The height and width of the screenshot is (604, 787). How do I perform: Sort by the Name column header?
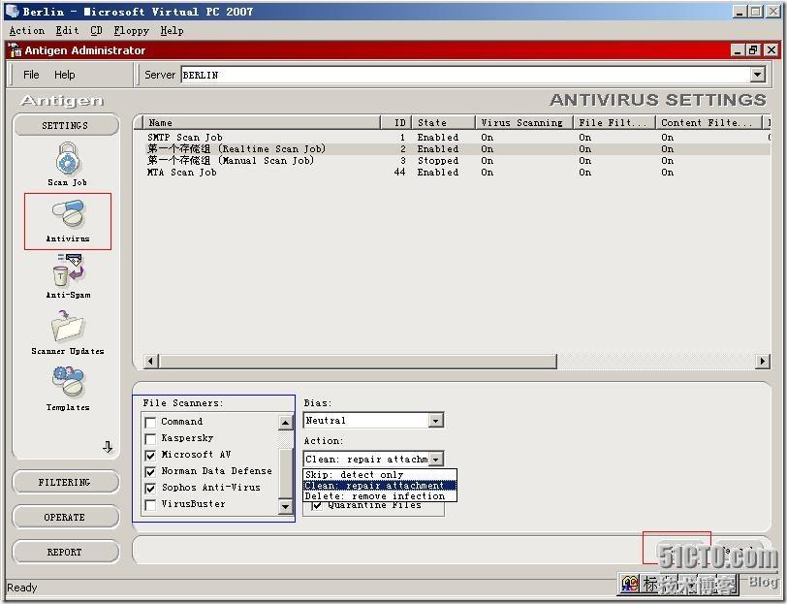[262, 122]
